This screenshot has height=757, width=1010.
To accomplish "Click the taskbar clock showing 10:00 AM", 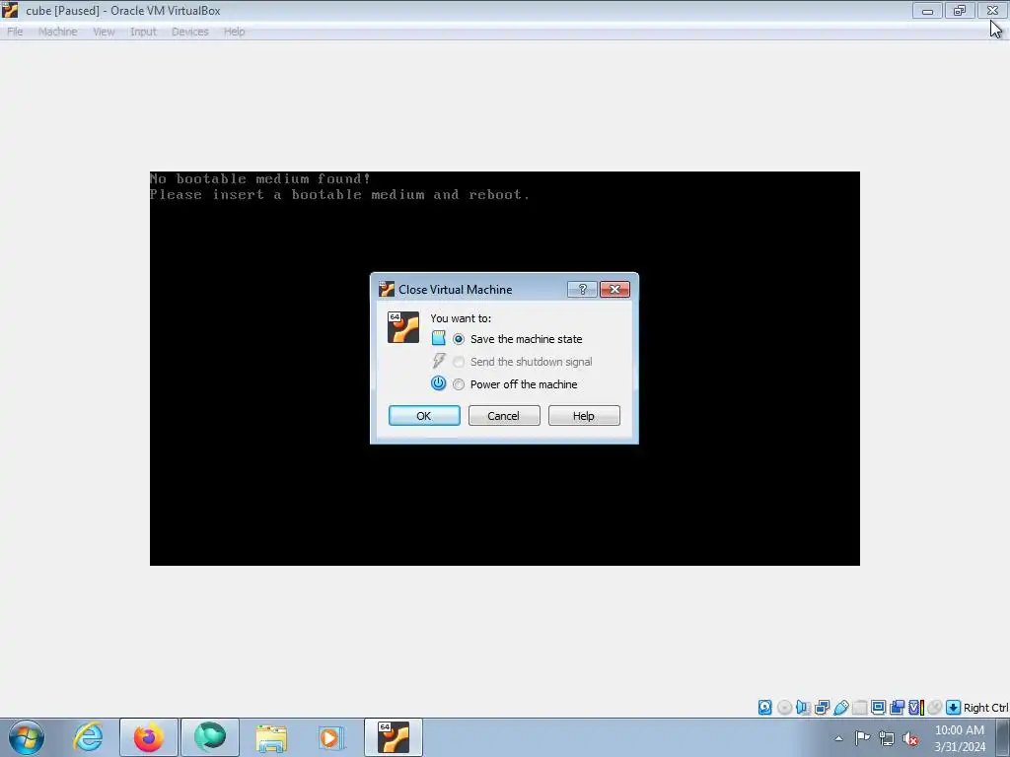I will [x=959, y=738].
